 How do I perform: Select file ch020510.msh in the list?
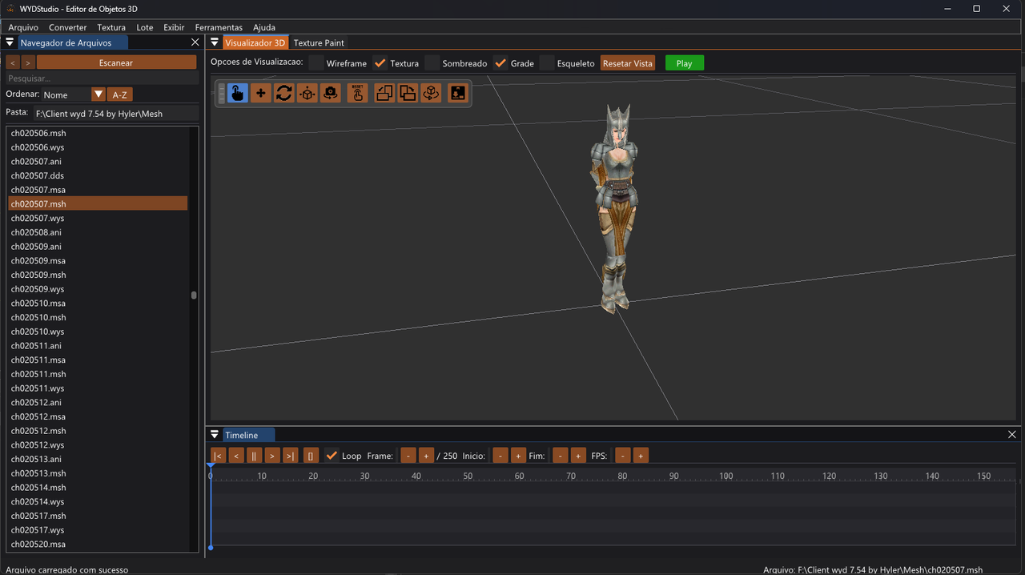(x=38, y=318)
